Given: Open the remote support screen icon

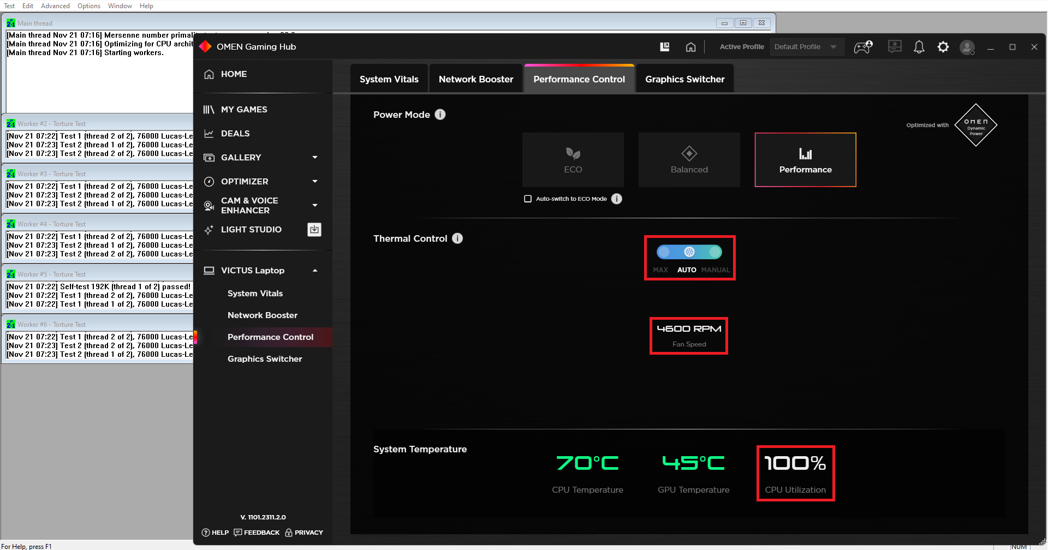Looking at the screenshot, I should pos(895,47).
